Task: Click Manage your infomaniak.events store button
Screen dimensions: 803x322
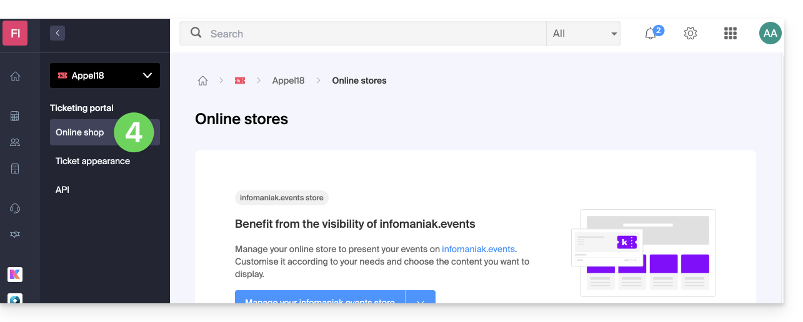Action: pyautogui.click(x=319, y=300)
